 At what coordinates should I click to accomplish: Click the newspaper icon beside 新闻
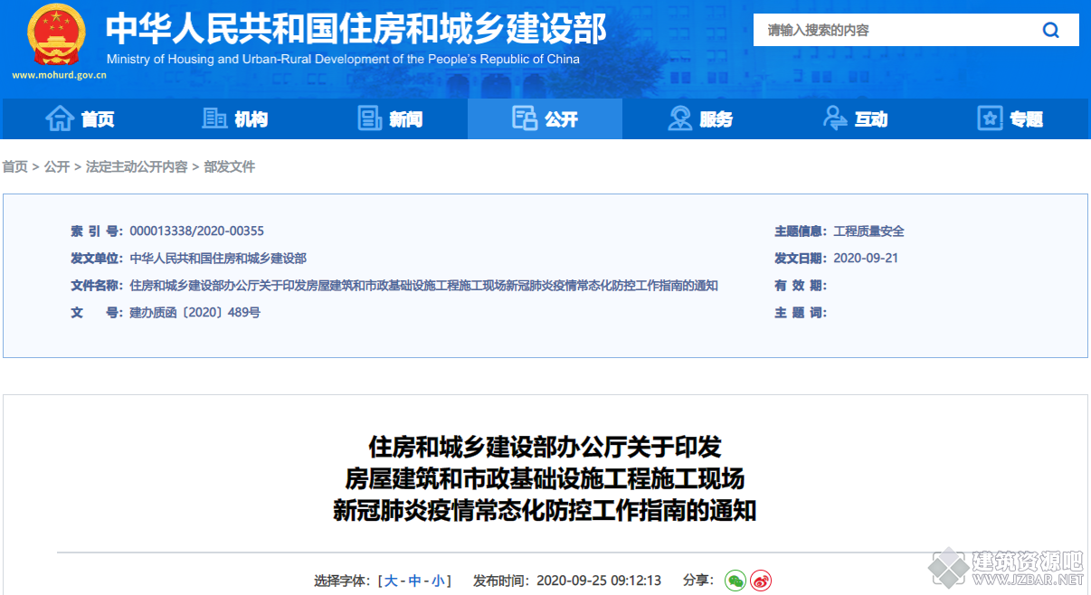point(370,118)
